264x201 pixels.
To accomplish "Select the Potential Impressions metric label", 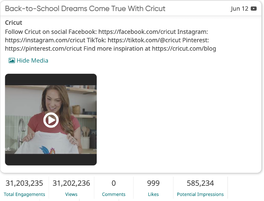I will [x=200, y=194].
